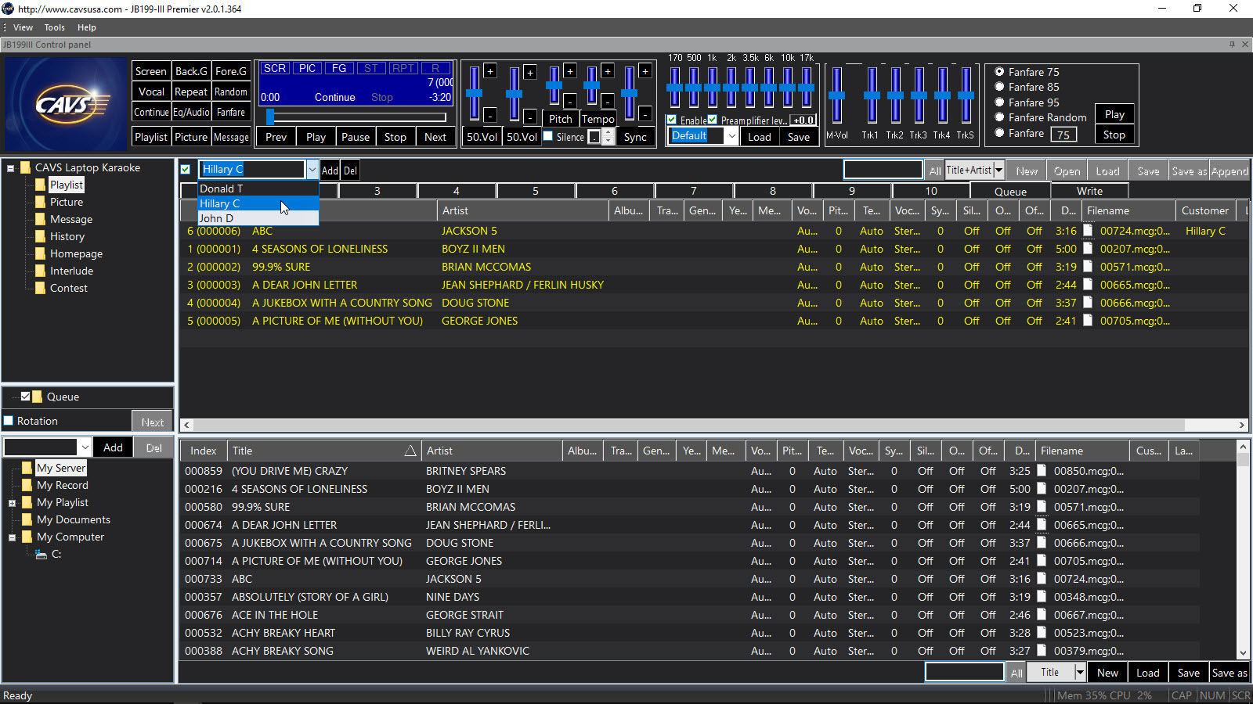Click the Contest folder icon

pos(40,288)
